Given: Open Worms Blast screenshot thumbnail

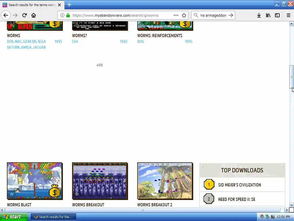Looking at the screenshot, I should [x=35, y=181].
